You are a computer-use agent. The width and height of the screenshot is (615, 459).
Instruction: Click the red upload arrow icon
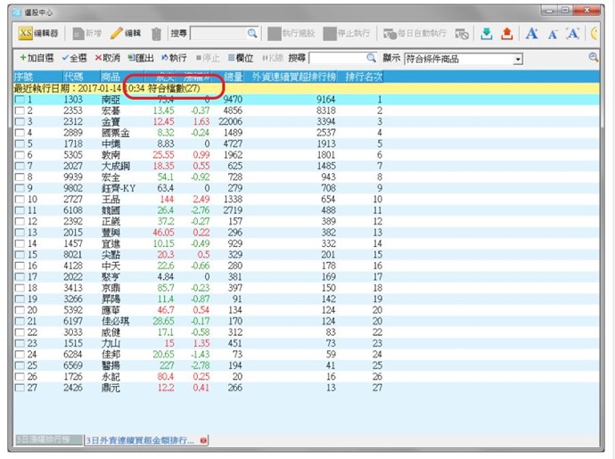click(x=508, y=33)
